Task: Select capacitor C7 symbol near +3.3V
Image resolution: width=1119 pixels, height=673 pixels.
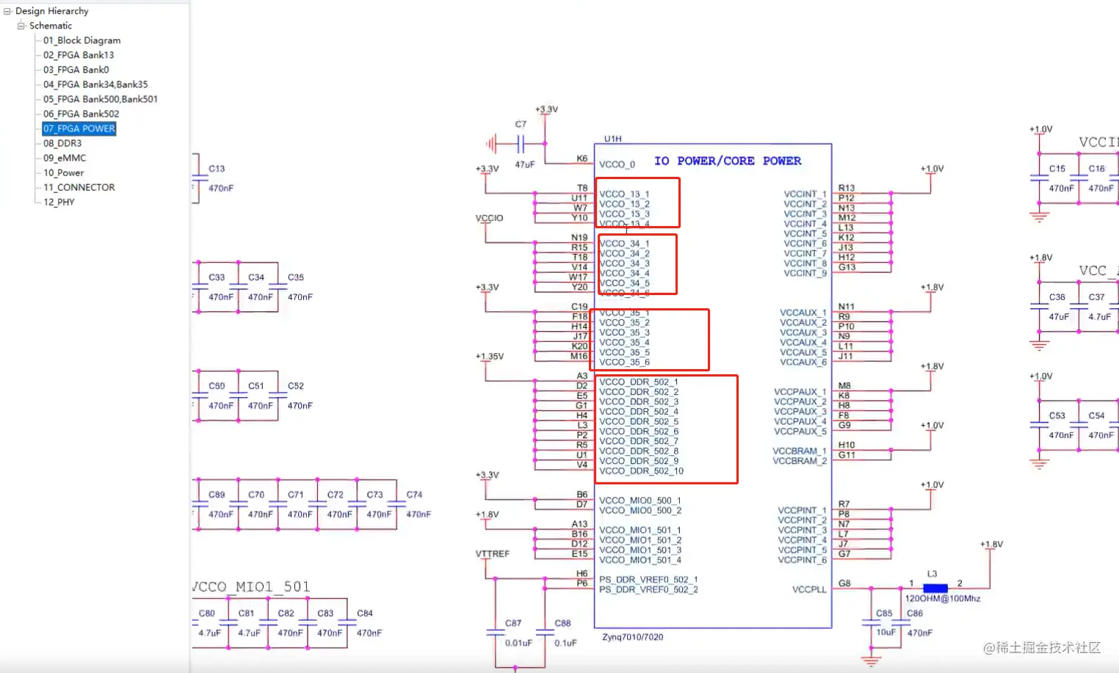Action: pyautogui.click(x=521, y=143)
